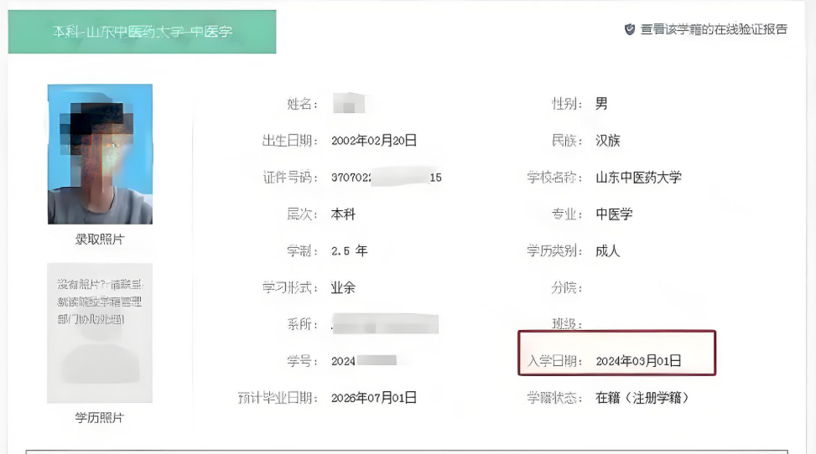Click the 学习形式 value 业余
Image resolution: width=816 pixels, height=454 pixels.
(x=343, y=287)
